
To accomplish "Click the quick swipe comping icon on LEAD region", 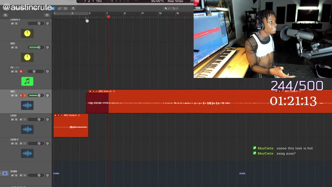I will click(x=61, y=115).
